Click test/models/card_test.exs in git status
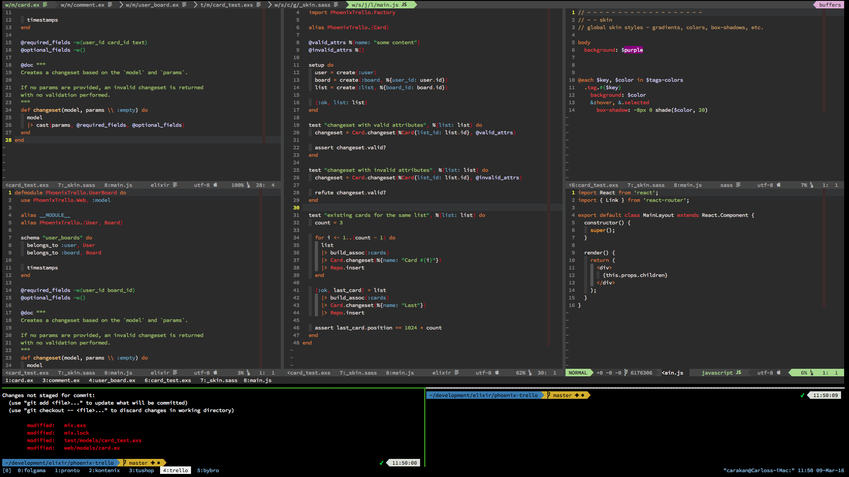The height and width of the screenshot is (477, 849). (103, 440)
